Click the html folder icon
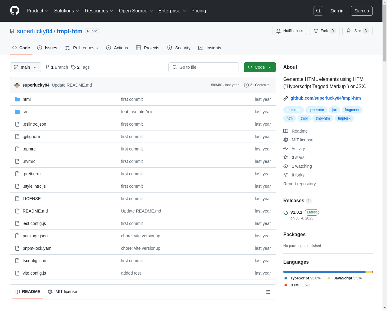 click(x=17, y=99)
